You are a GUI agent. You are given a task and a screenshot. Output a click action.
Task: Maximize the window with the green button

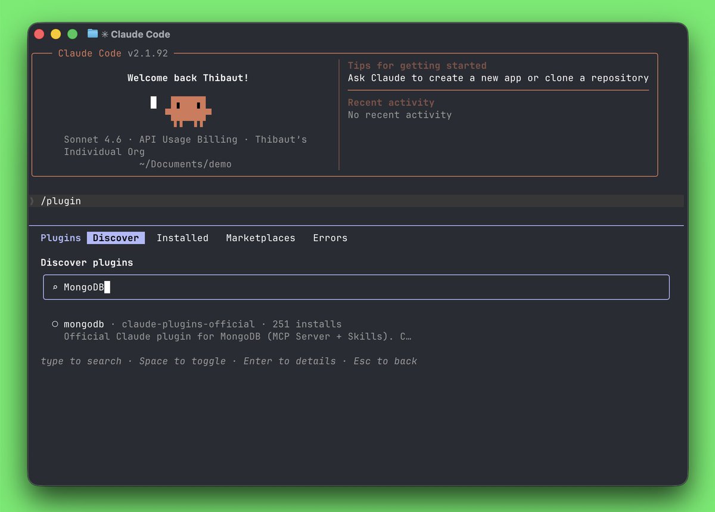pos(73,34)
